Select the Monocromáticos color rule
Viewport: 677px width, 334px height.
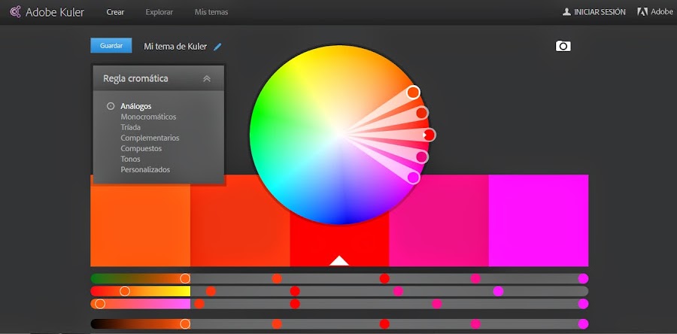coord(148,117)
